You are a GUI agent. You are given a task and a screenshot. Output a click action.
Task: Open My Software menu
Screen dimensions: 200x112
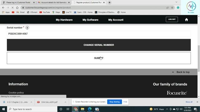(90, 20)
